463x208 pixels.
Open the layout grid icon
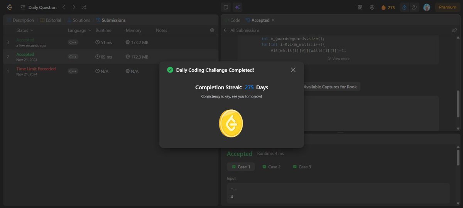coord(360,7)
